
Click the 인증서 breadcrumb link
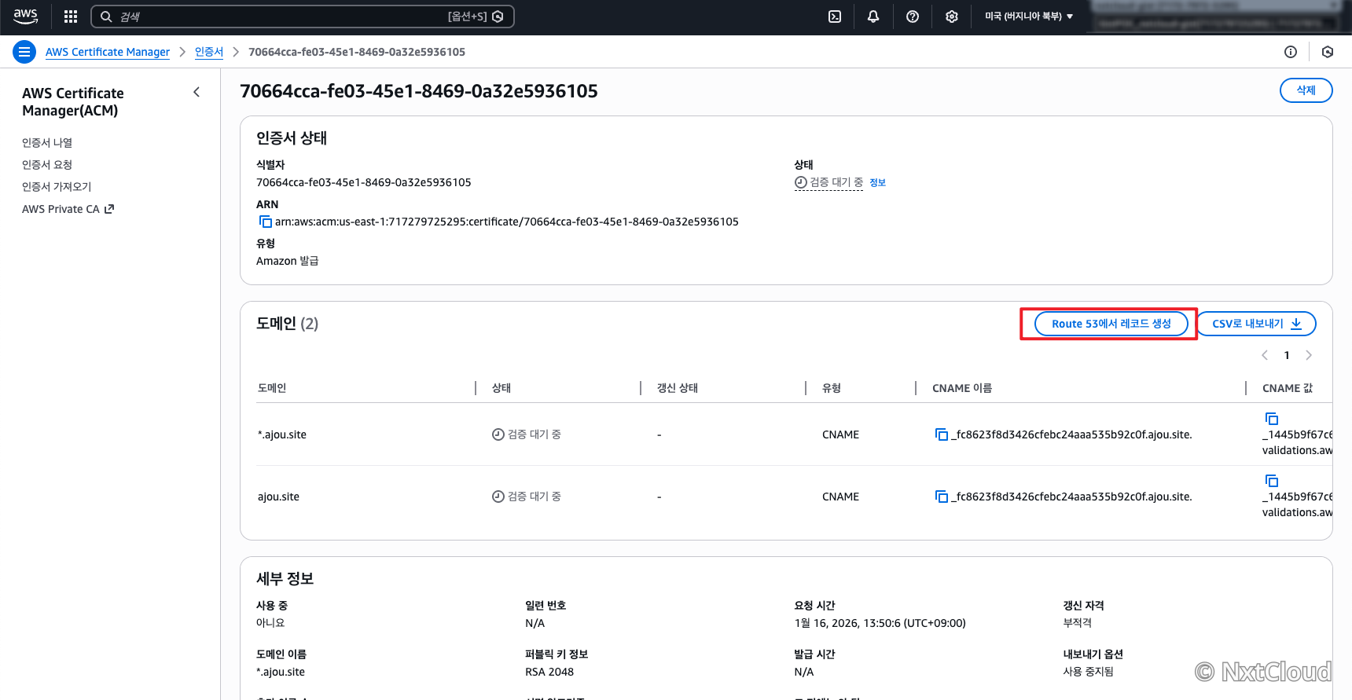click(x=209, y=52)
